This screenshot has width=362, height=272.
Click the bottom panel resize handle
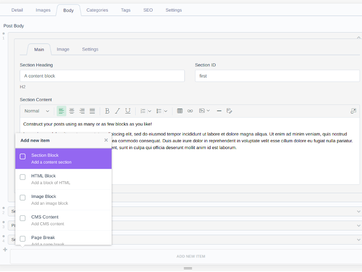click(x=188, y=268)
